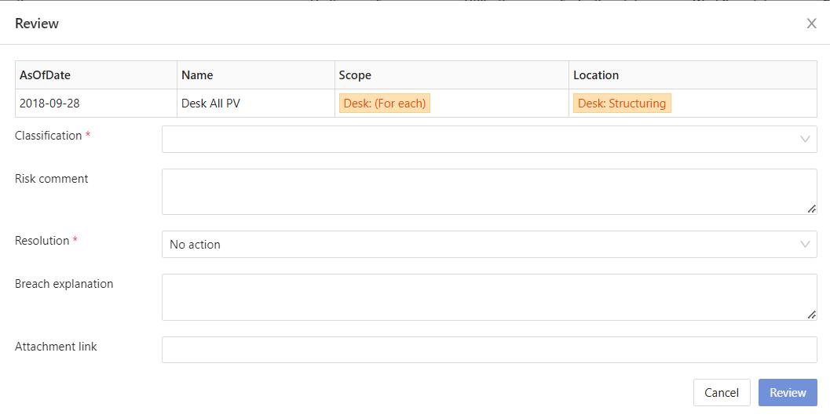
Task: Click the chevron arrow in the Classification field
Action: pos(805,140)
